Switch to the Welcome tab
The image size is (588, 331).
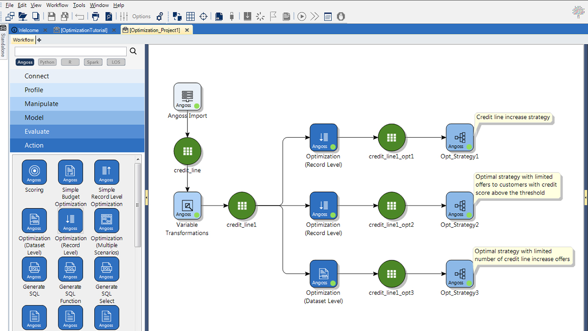[x=27, y=29]
